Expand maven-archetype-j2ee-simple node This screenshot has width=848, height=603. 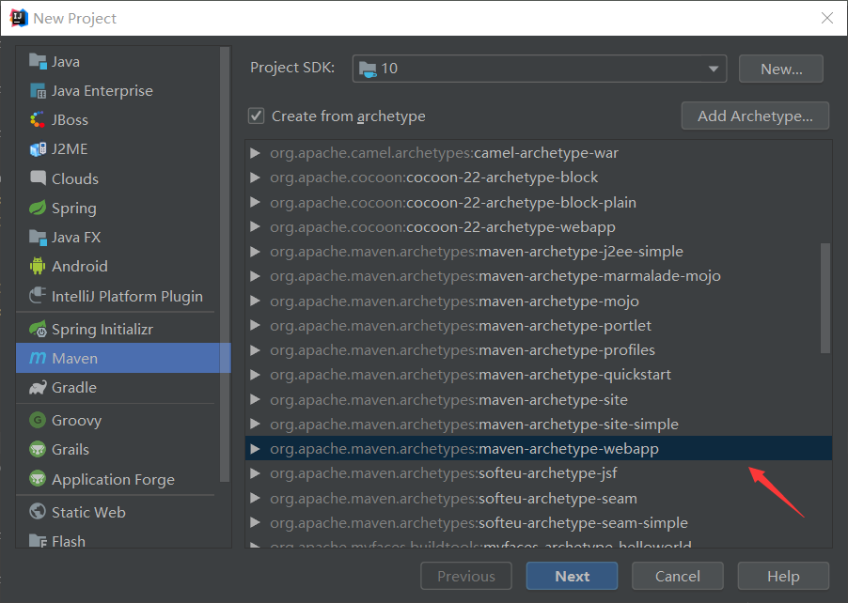point(256,252)
